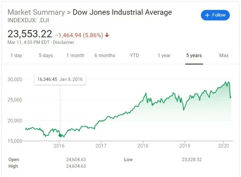Click the red down arrow icon

pyautogui.click(x=107, y=35)
